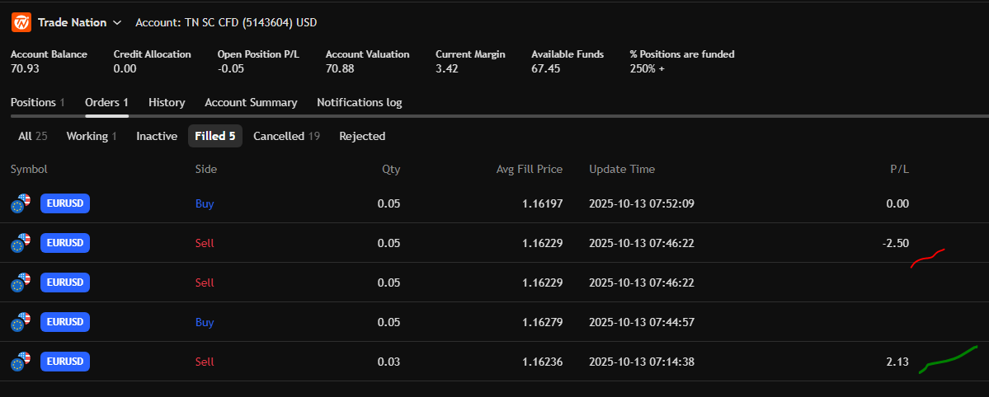Viewport: 989px width, 397px height.
Task: Filter orders by Inactive status
Action: coord(157,136)
